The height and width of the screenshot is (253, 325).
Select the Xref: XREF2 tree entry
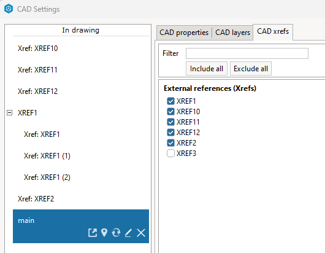point(36,199)
